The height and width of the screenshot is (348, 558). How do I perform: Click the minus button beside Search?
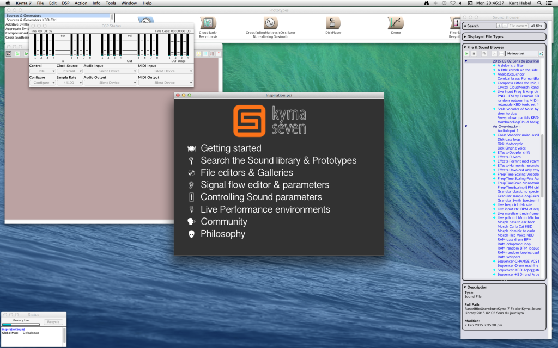click(504, 26)
